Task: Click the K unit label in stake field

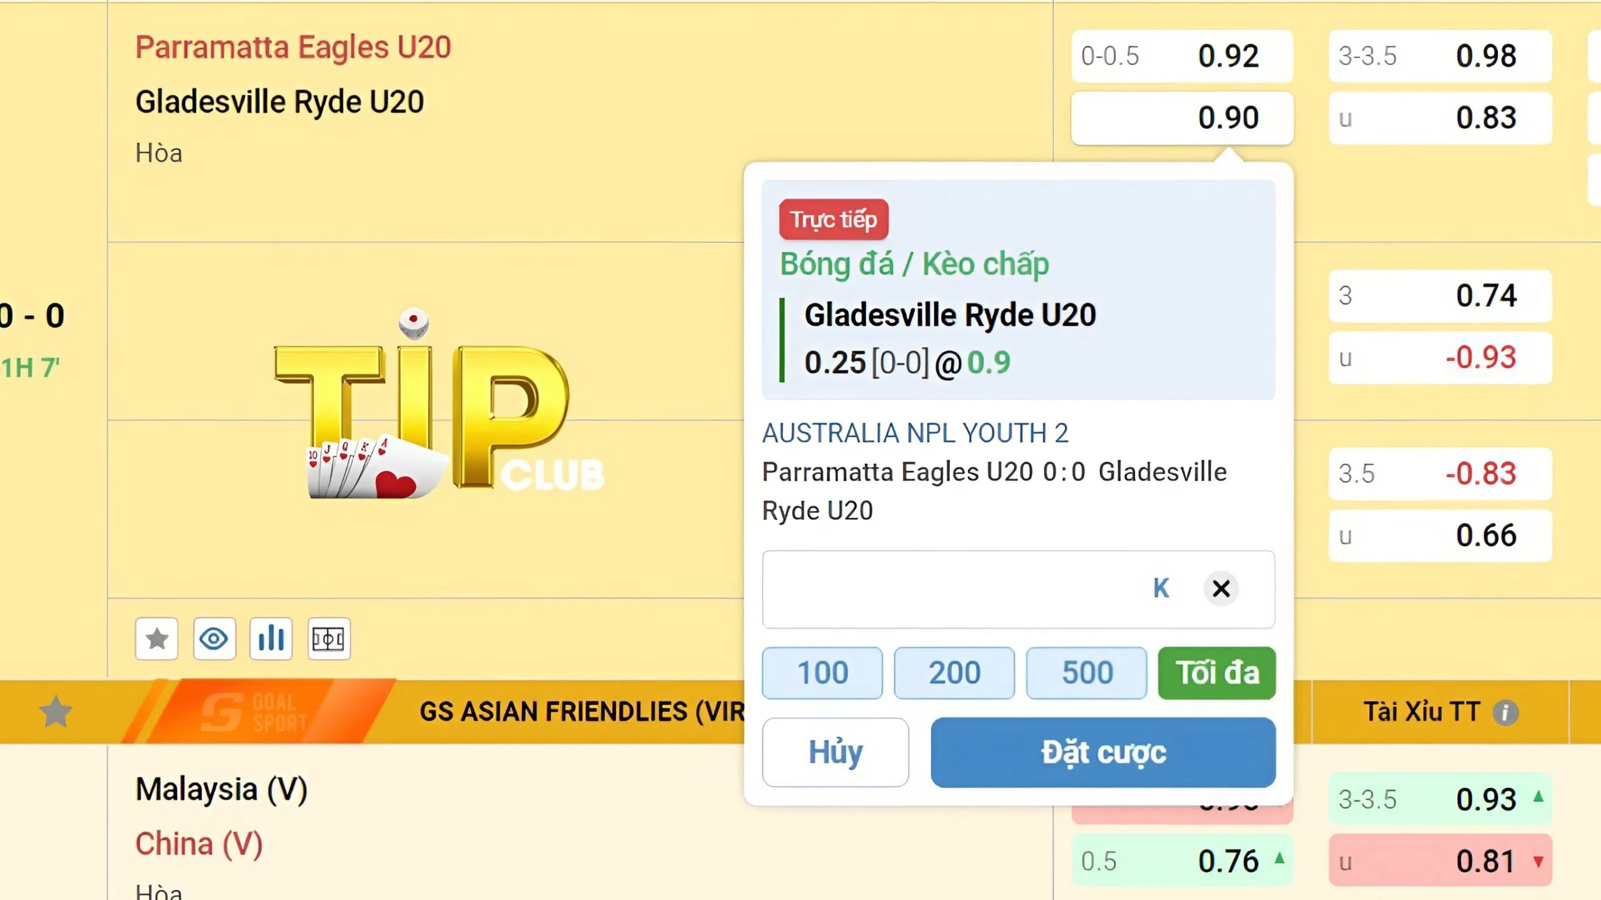Action: point(1161,589)
